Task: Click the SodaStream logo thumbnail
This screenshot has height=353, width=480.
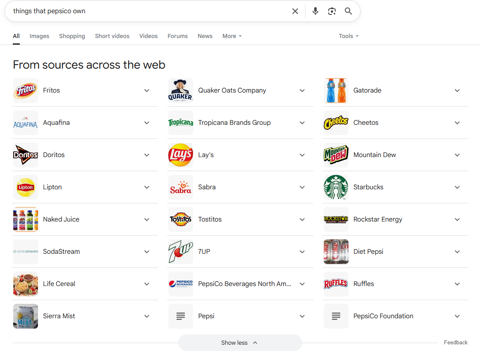Action: pyautogui.click(x=26, y=252)
